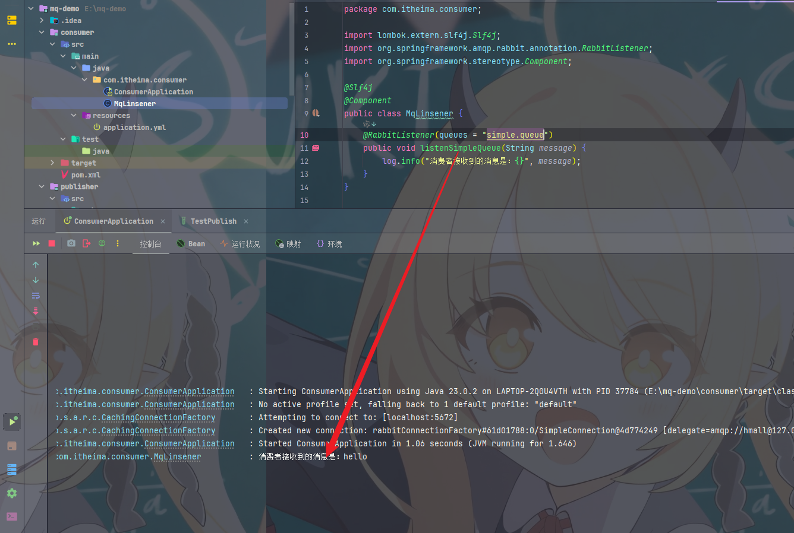The image size is (794, 533).
Task: Open the green gear tool window icon
Action: pyautogui.click(x=12, y=493)
